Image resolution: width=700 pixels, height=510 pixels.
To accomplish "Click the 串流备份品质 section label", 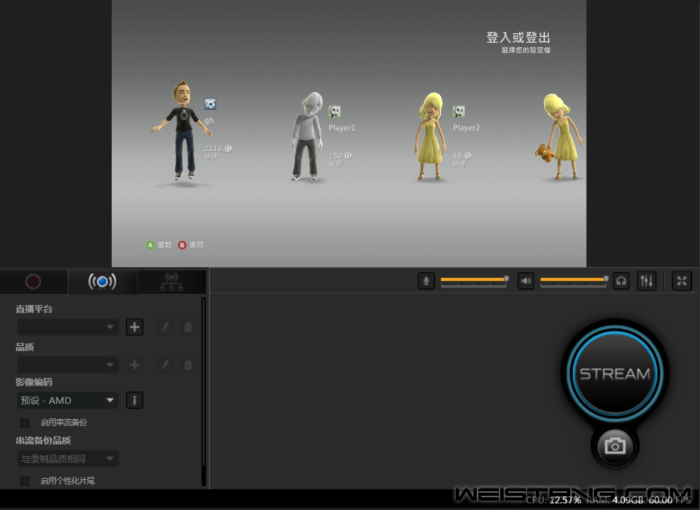I will tap(43, 441).
